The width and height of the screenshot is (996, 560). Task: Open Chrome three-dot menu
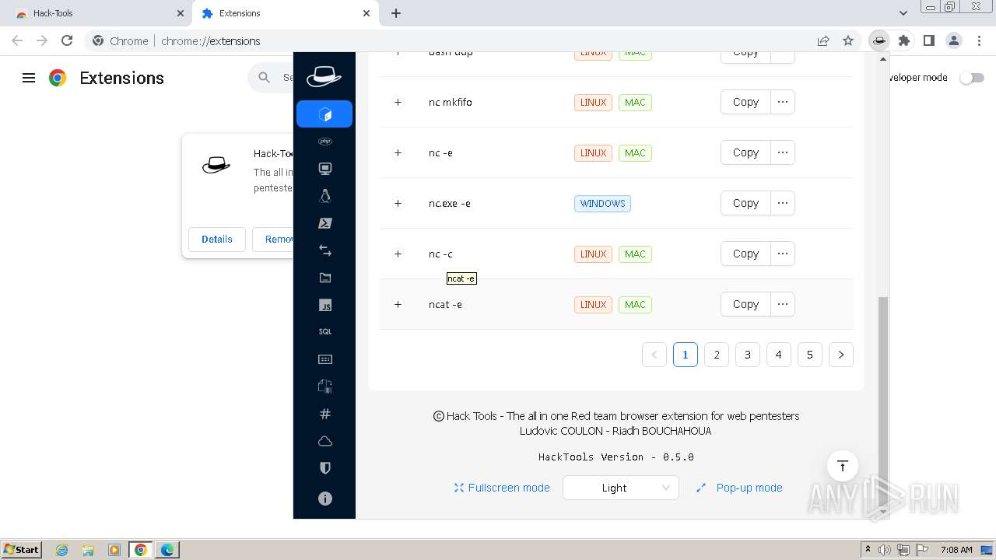pyautogui.click(x=979, y=40)
